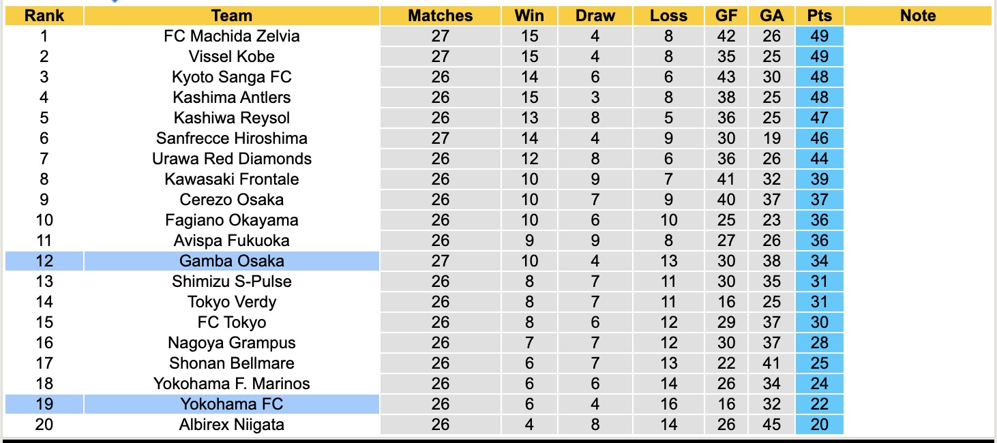997x443 pixels.
Task: Select the Note column header
Action: [x=918, y=16]
